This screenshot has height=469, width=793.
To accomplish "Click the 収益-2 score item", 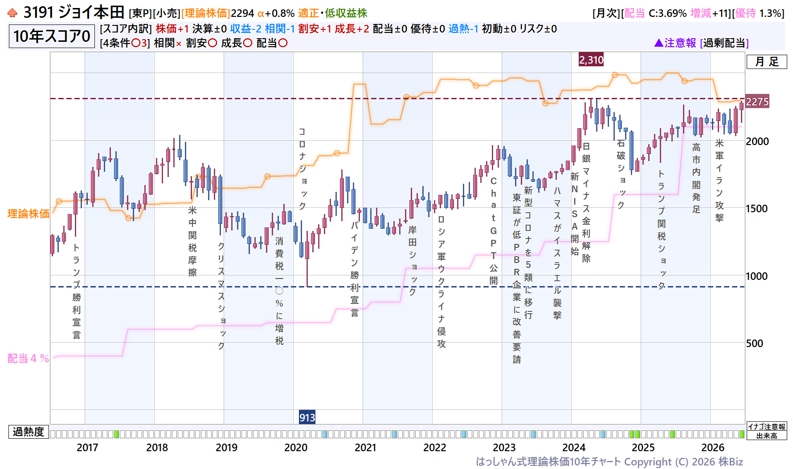I will [245, 29].
